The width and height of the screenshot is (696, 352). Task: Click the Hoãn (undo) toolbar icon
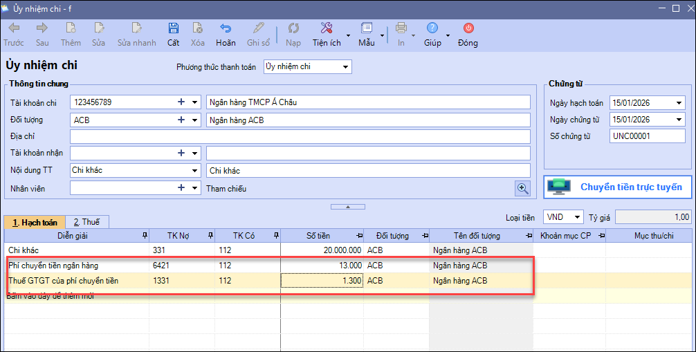226,29
